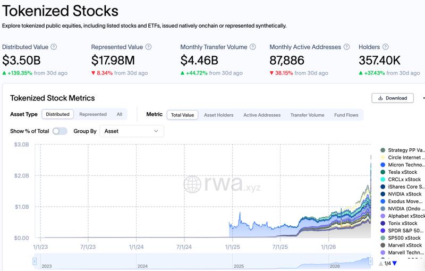Click 2024 on range navigator
425x271 pixels.
pos(142,266)
